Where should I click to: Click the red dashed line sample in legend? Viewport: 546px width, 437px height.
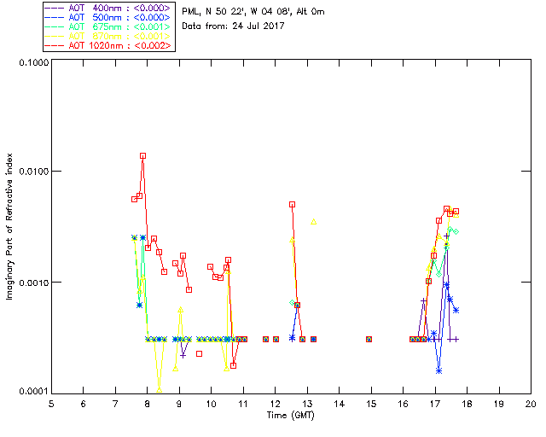click(55, 45)
